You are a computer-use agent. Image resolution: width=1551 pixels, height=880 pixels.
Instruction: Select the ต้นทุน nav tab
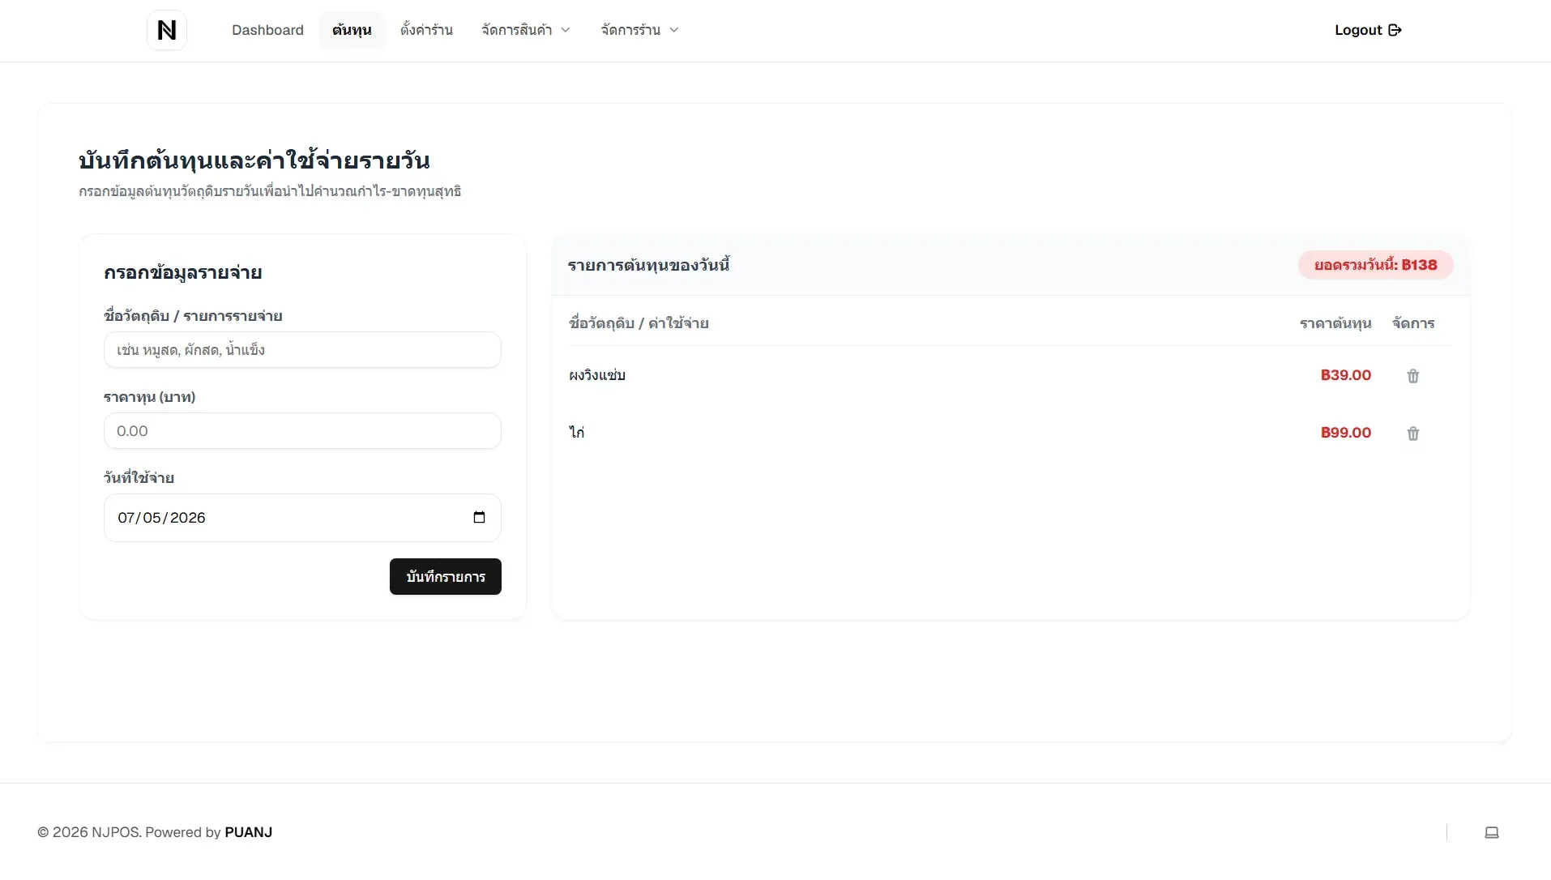352,30
